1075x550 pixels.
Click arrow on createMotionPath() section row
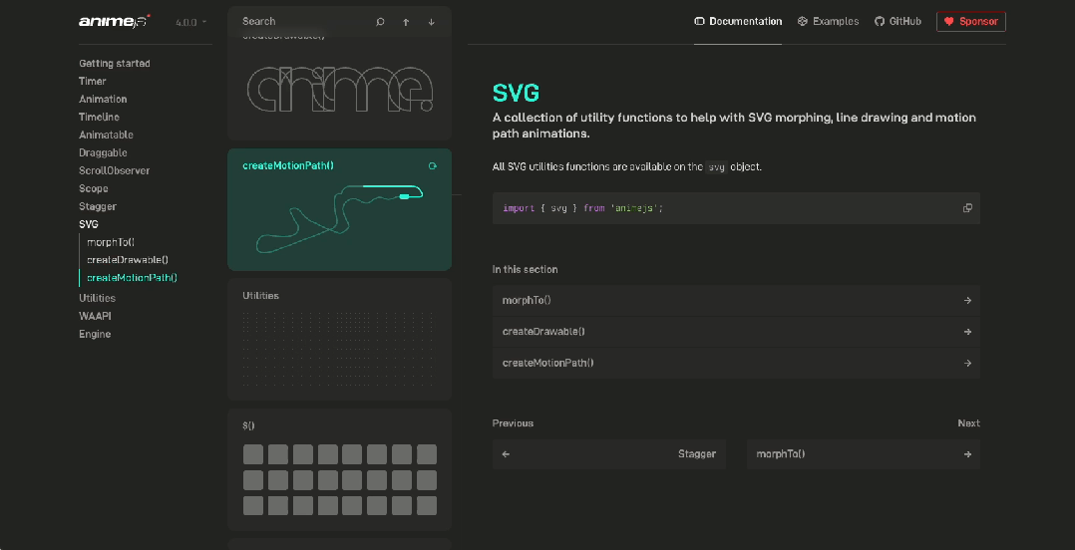(967, 363)
